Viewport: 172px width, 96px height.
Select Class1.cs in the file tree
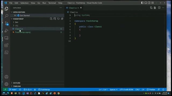coord(37,29)
